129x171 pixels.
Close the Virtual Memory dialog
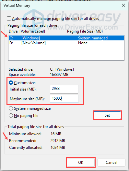point(123,5)
